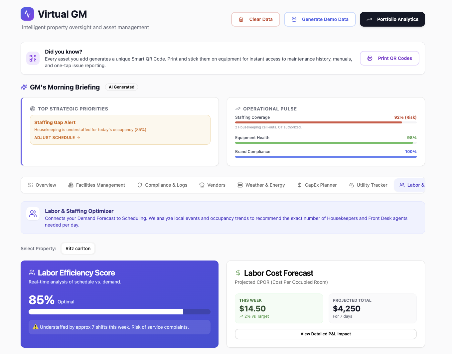Click the AI Generated badge

tap(121, 87)
